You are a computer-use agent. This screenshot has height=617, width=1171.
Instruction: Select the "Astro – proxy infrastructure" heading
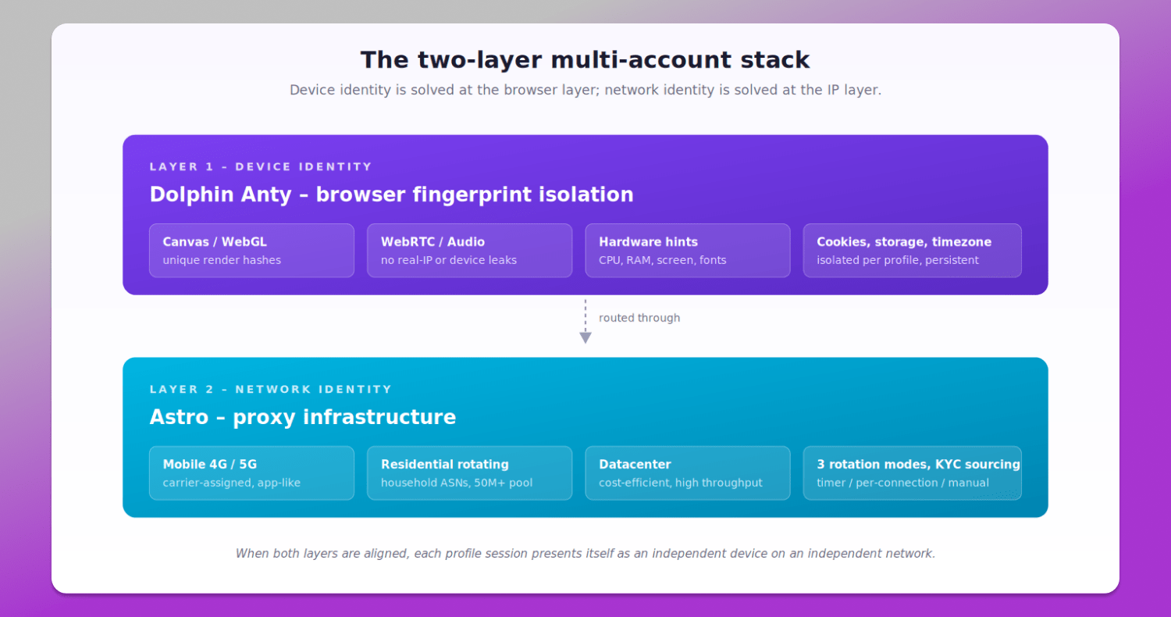pos(303,417)
